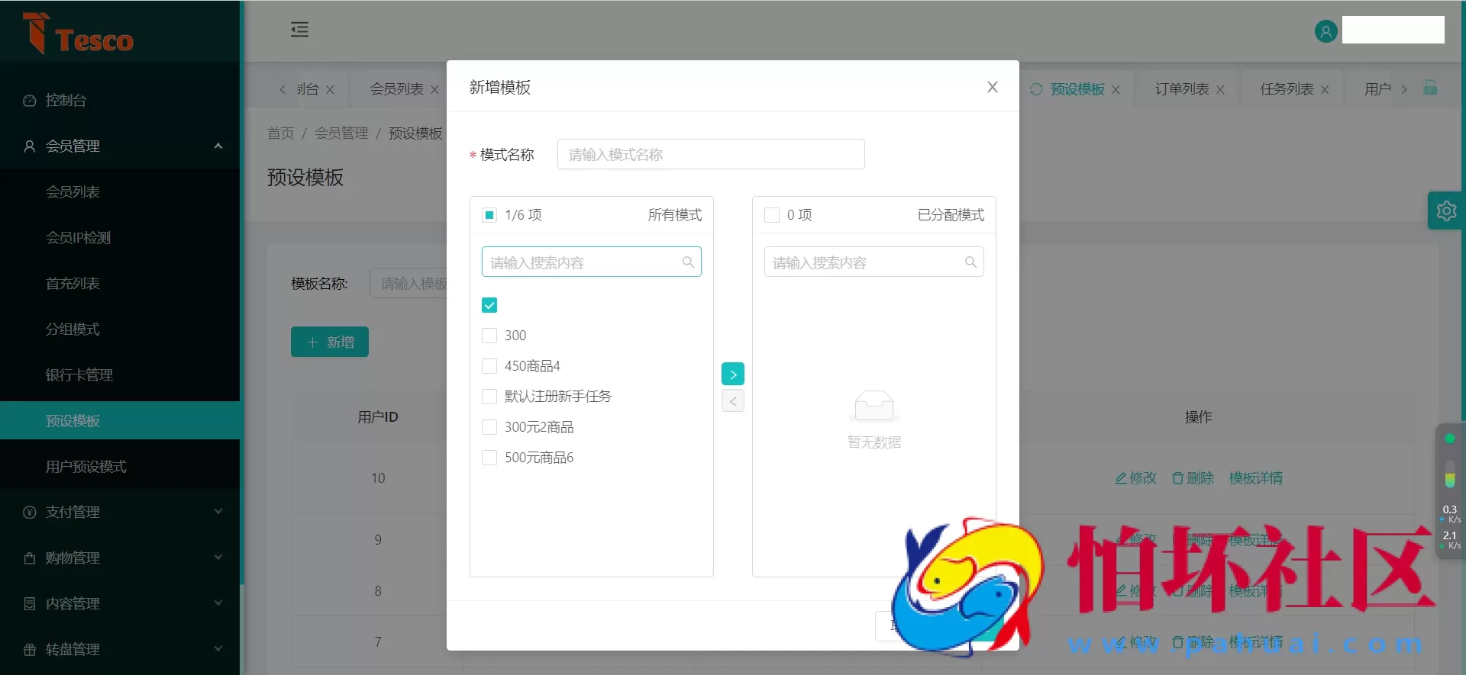This screenshot has width=1466, height=675.
Task: Check the 450商品4 checkbox
Action: coord(489,366)
